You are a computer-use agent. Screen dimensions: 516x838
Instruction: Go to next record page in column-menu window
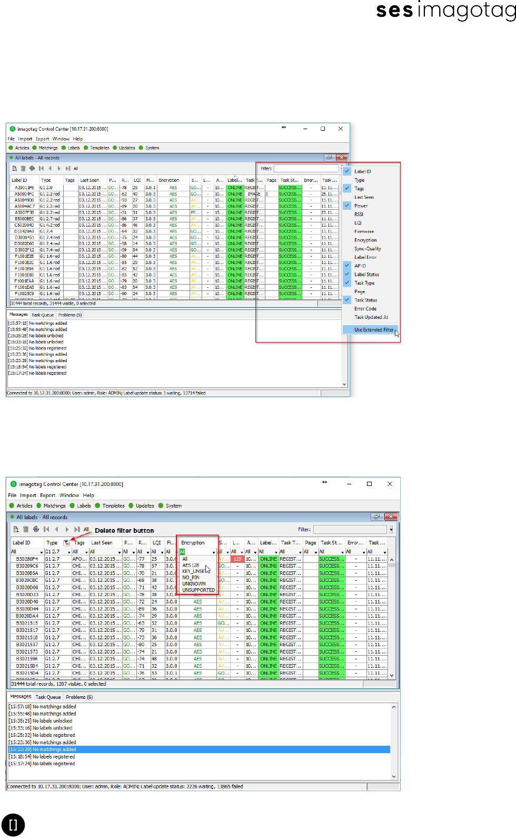tap(59, 169)
